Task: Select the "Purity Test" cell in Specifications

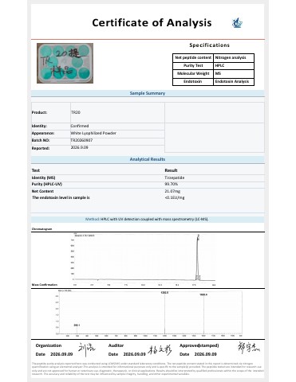Action: [x=193, y=65]
